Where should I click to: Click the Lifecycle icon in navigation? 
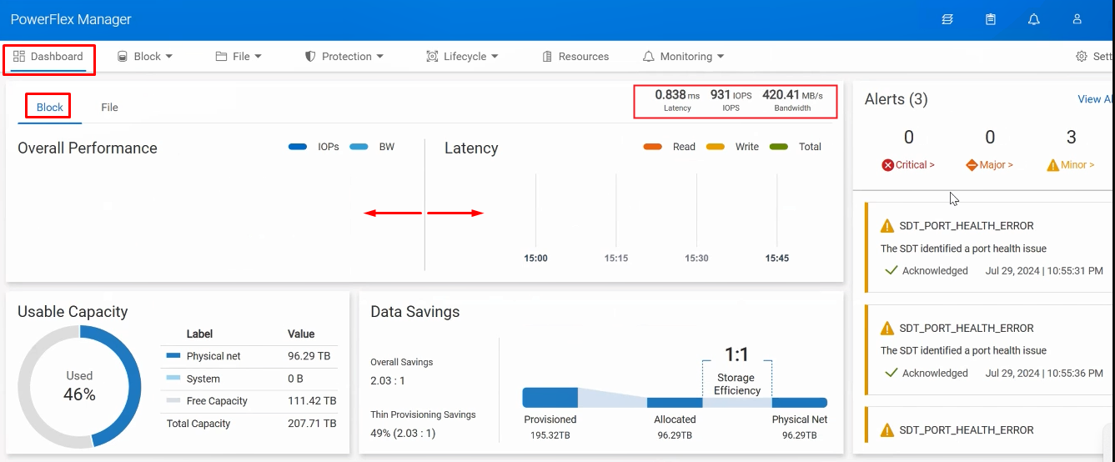432,57
